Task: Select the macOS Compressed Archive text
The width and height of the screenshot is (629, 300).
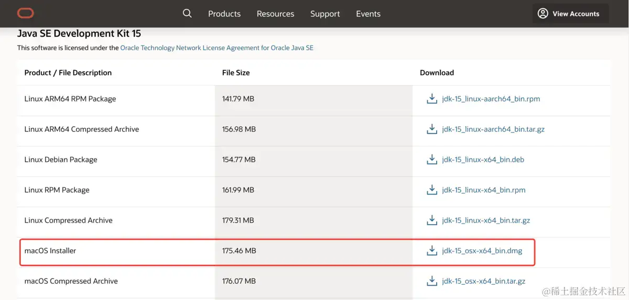Action: pyautogui.click(x=71, y=281)
